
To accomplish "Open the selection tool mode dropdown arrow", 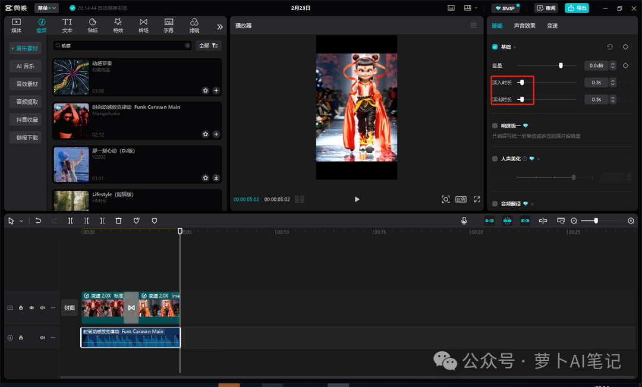I will [21, 221].
